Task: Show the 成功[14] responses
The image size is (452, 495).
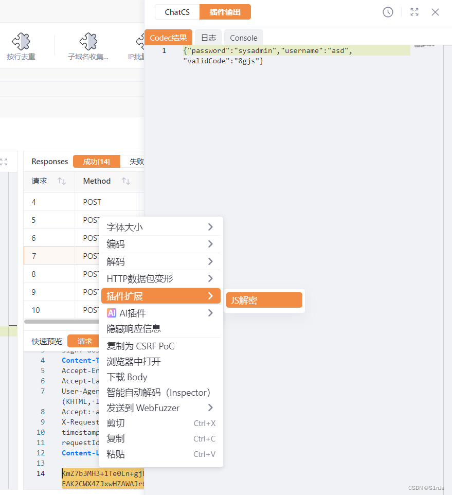Action: [97, 162]
